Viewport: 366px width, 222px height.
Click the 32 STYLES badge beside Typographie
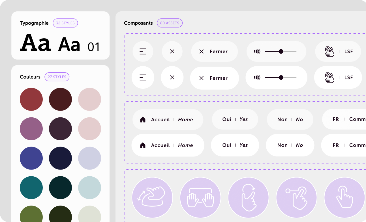point(65,23)
